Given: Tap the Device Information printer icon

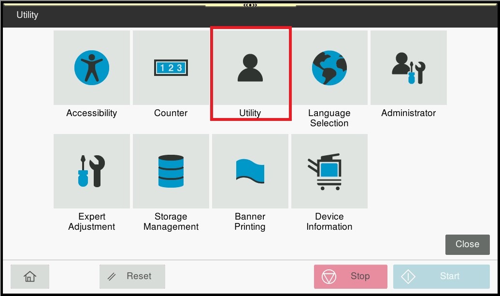Looking at the screenshot, I should (x=329, y=171).
